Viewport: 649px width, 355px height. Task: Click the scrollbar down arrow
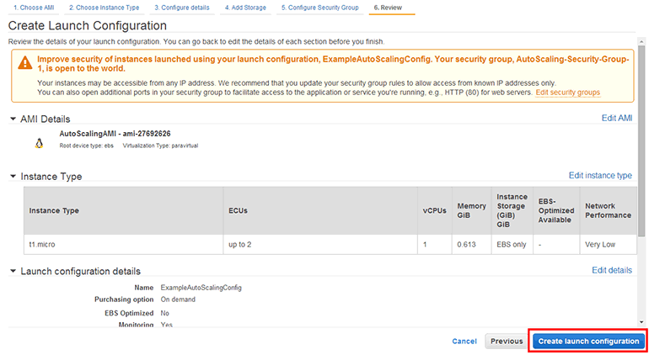click(642, 323)
